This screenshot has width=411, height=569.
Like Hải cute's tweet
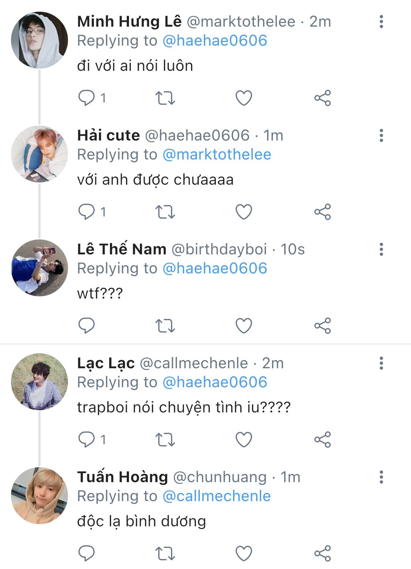tap(244, 212)
